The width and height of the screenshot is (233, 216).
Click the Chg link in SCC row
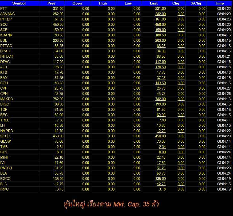coord(181,25)
